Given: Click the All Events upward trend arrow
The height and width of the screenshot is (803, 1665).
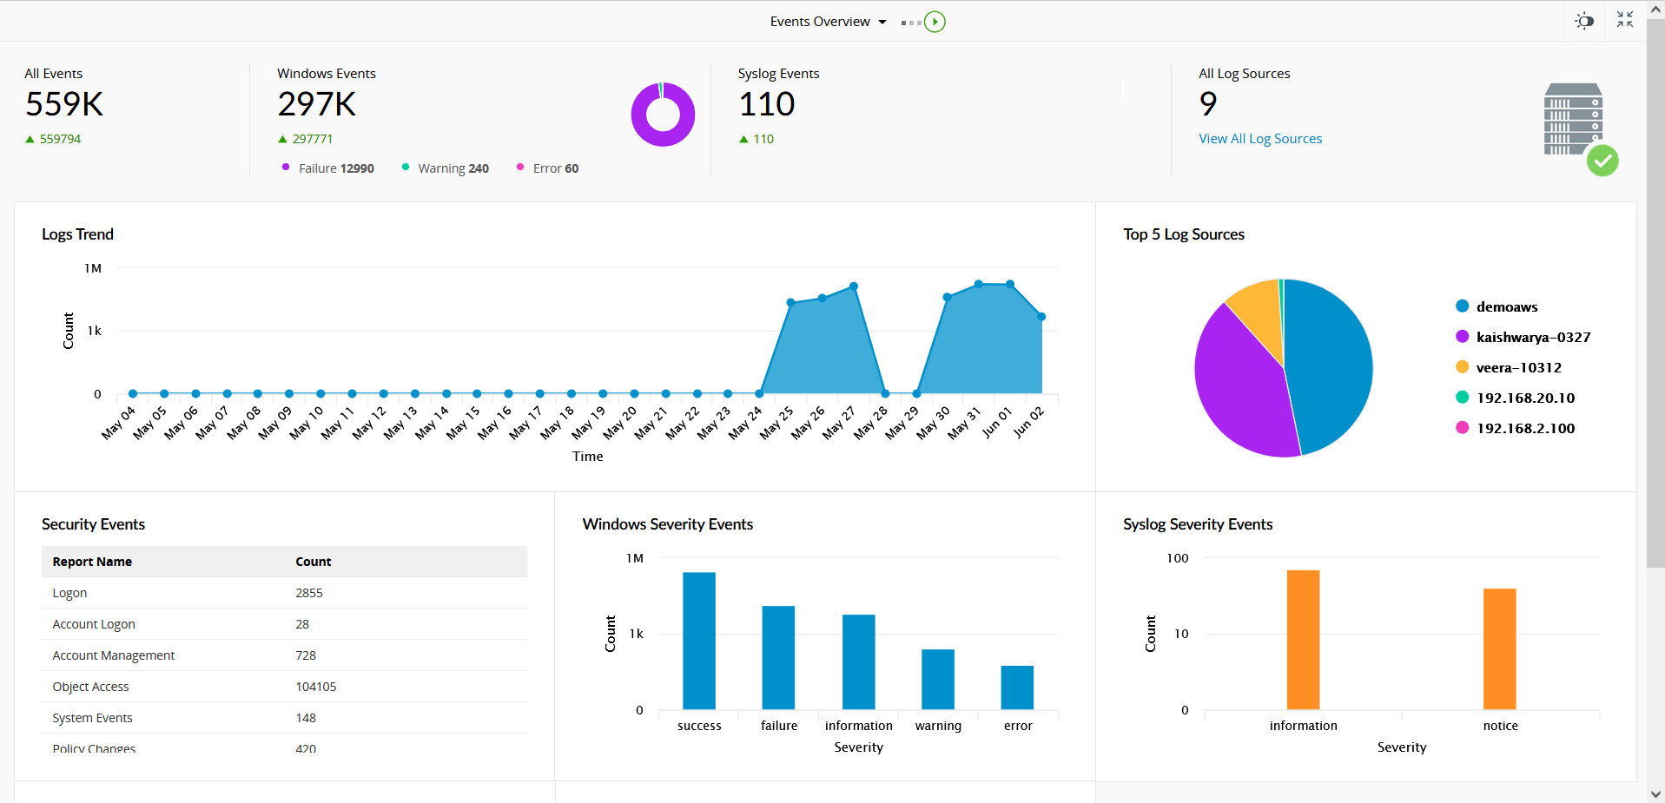Looking at the screenshot, I should coord(29,139).
